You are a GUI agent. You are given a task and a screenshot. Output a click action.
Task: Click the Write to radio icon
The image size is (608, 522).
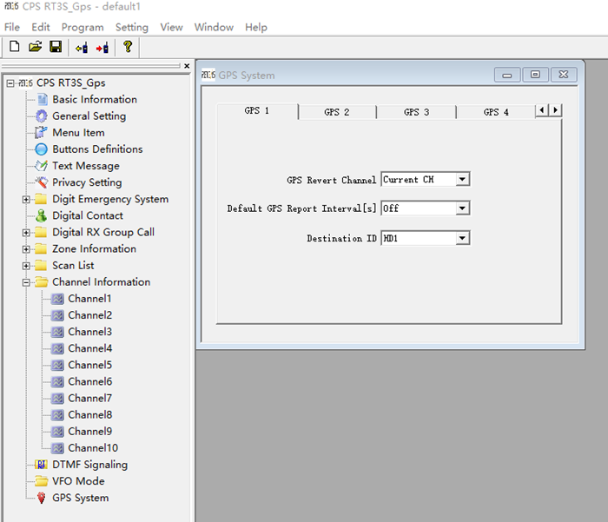point(102,47)
